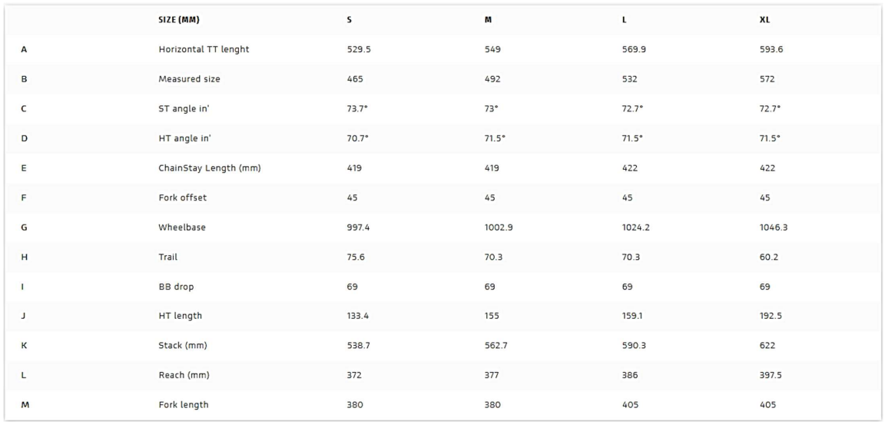885x425 pixels.
Task: Select the S size column header
Action: [350, 20]
